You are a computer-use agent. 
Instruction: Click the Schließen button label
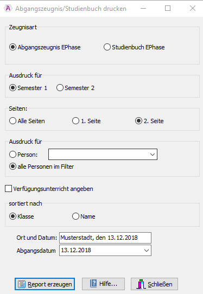click(160, 284)
